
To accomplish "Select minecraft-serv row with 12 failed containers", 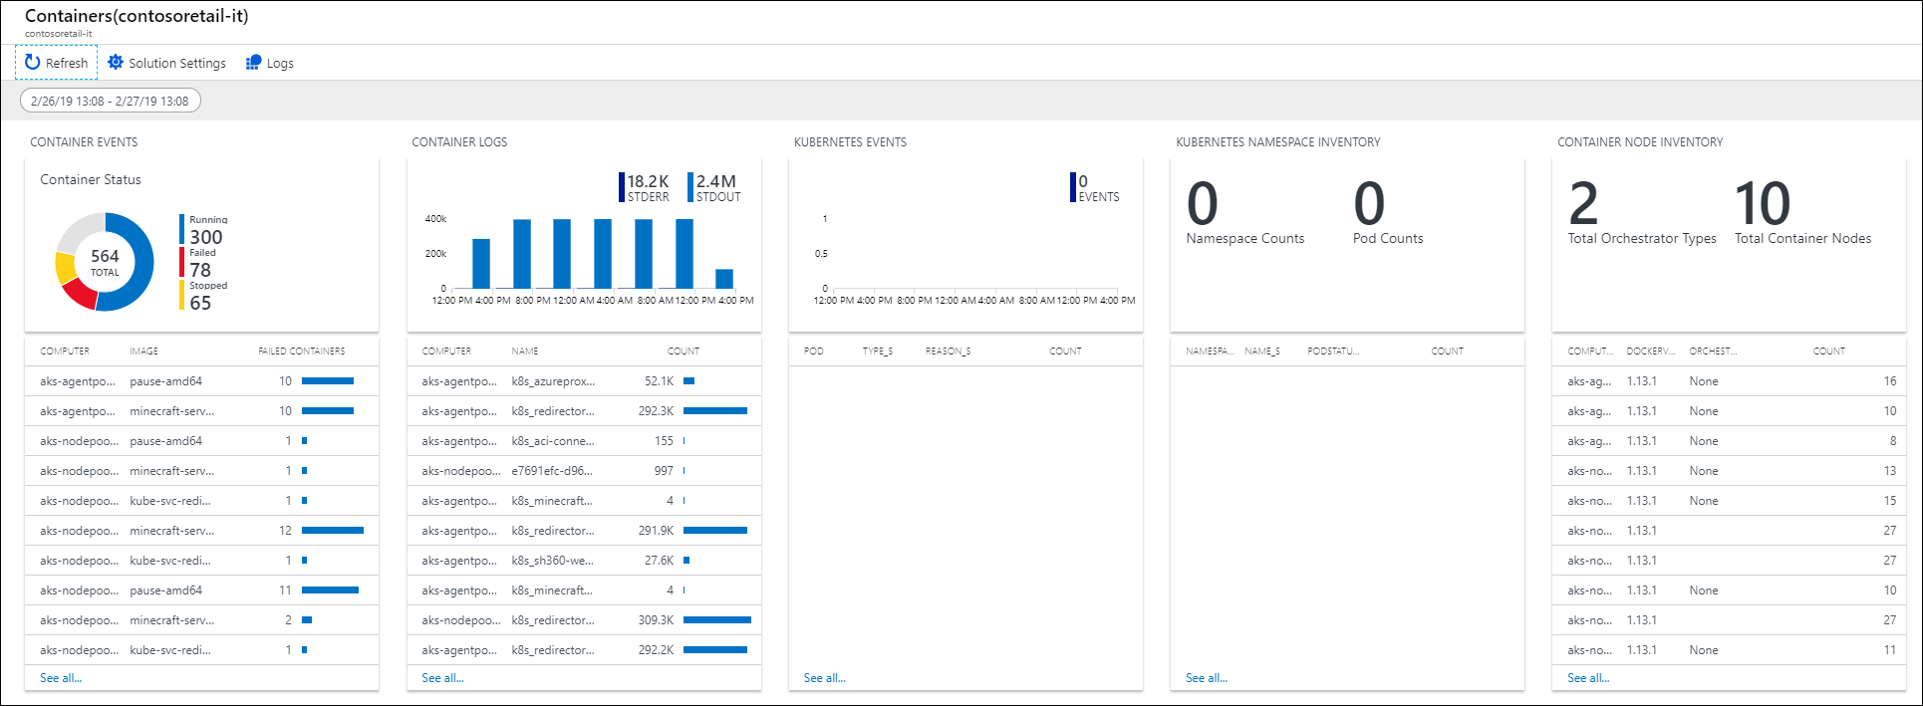I will 201,531.
